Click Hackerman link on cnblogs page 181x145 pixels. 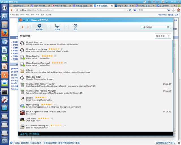(162, 15)
